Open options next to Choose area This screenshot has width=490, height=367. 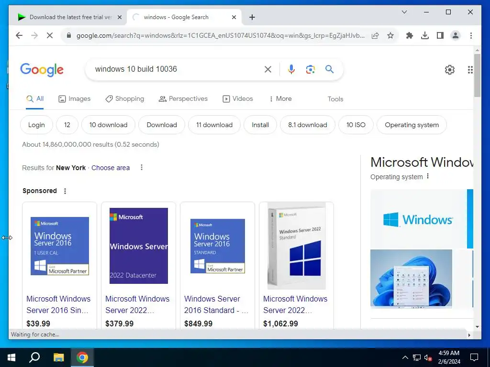tap(142, 168)
